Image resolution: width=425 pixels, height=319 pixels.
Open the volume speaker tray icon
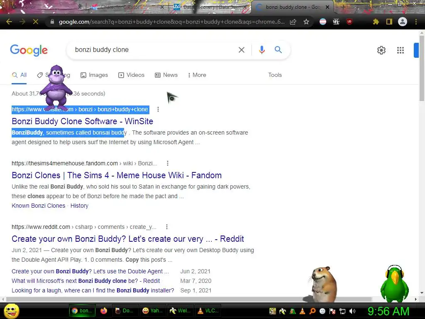[x=352, y=311]
